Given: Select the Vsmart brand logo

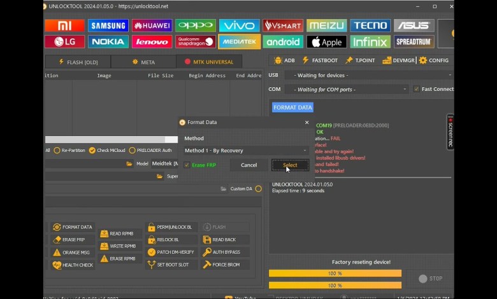Looking at the screenshot, I should pyautogui.click(x=283, y=25).
